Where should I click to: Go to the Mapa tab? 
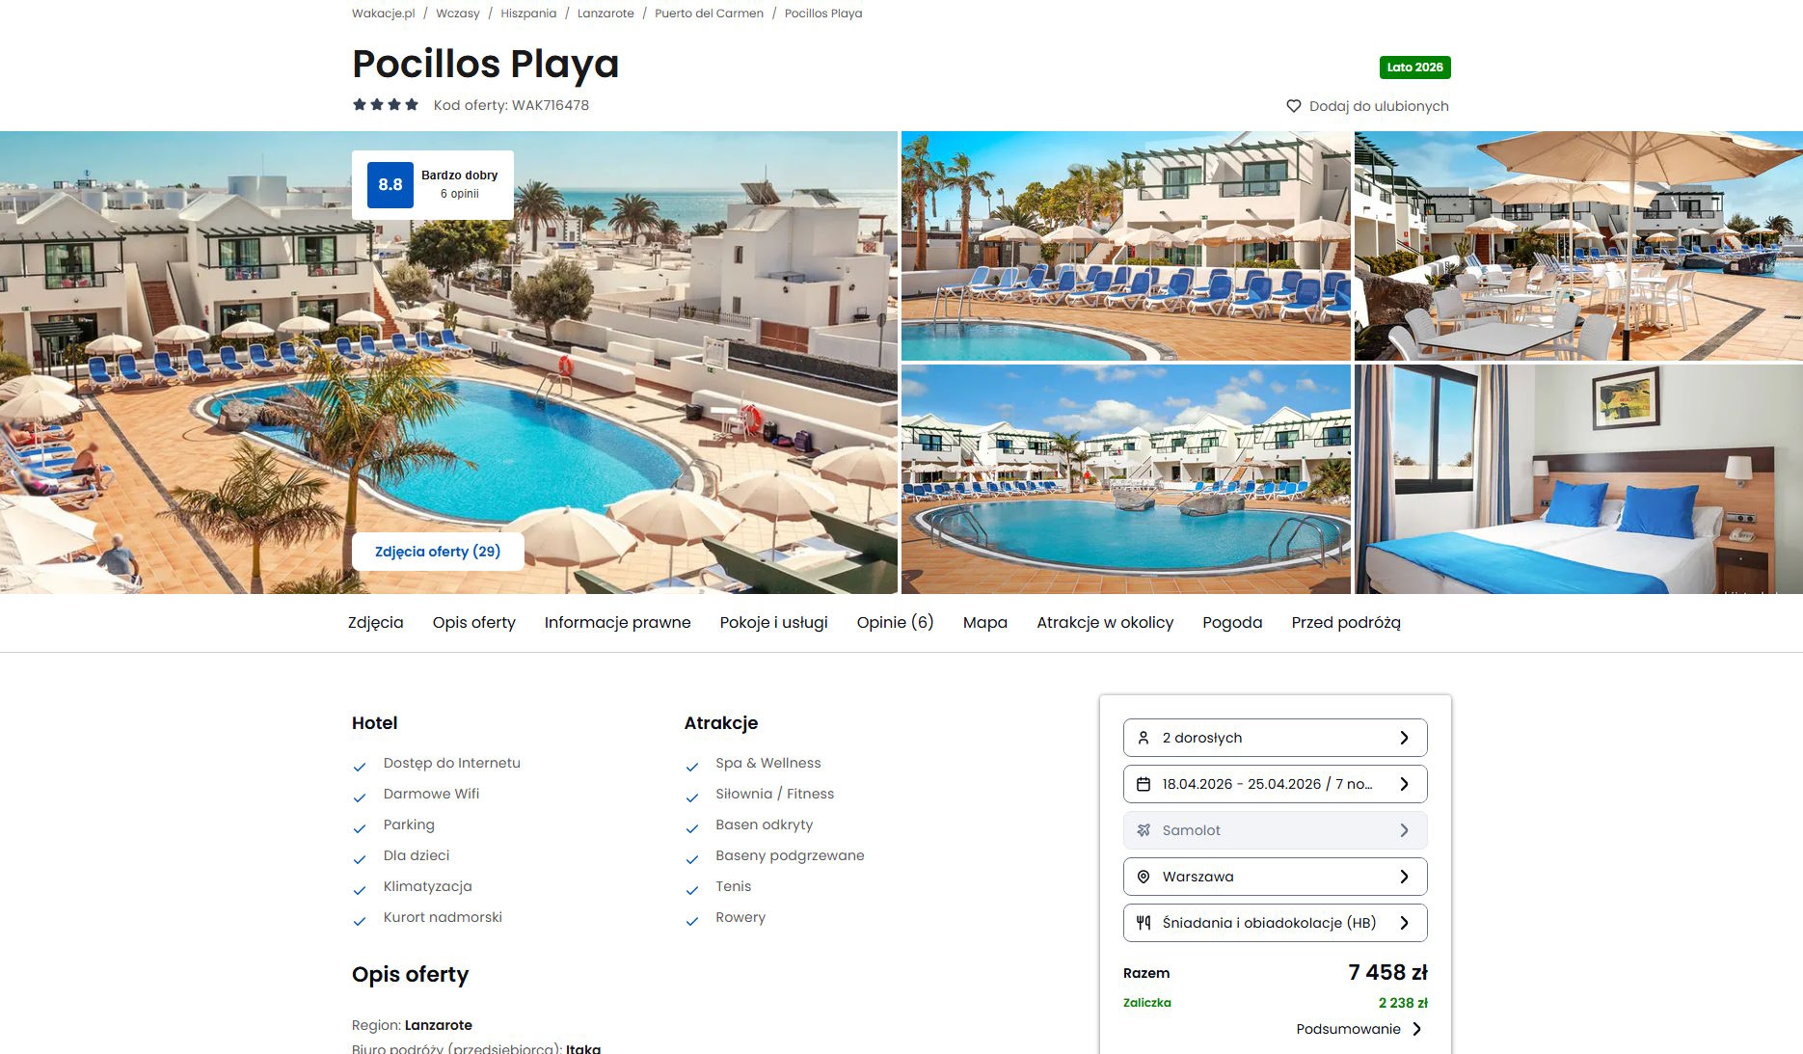click(984, 623)
